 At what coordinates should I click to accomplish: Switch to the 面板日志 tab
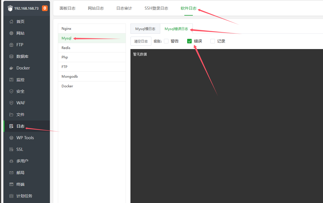(x=67, y=8)
